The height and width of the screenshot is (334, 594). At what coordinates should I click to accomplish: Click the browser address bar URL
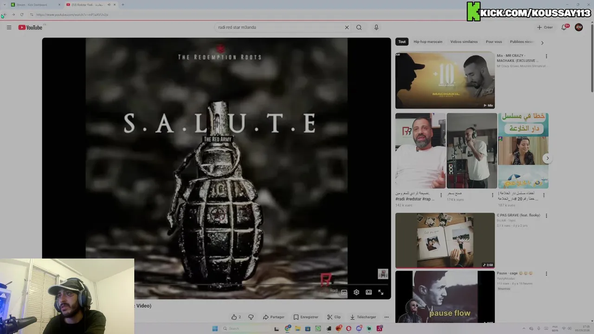[72, 14]
